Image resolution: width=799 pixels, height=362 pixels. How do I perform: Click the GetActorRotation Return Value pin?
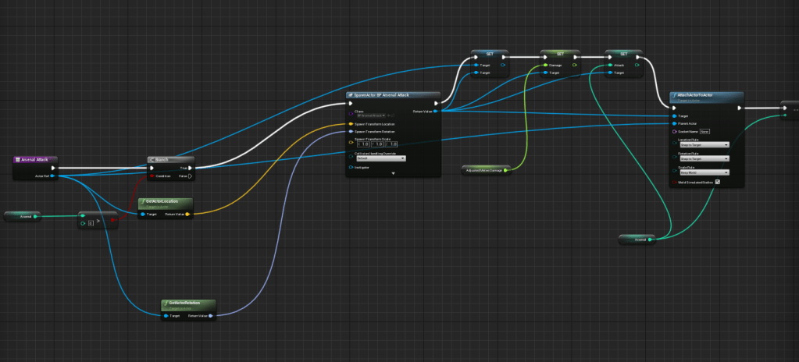211,316
